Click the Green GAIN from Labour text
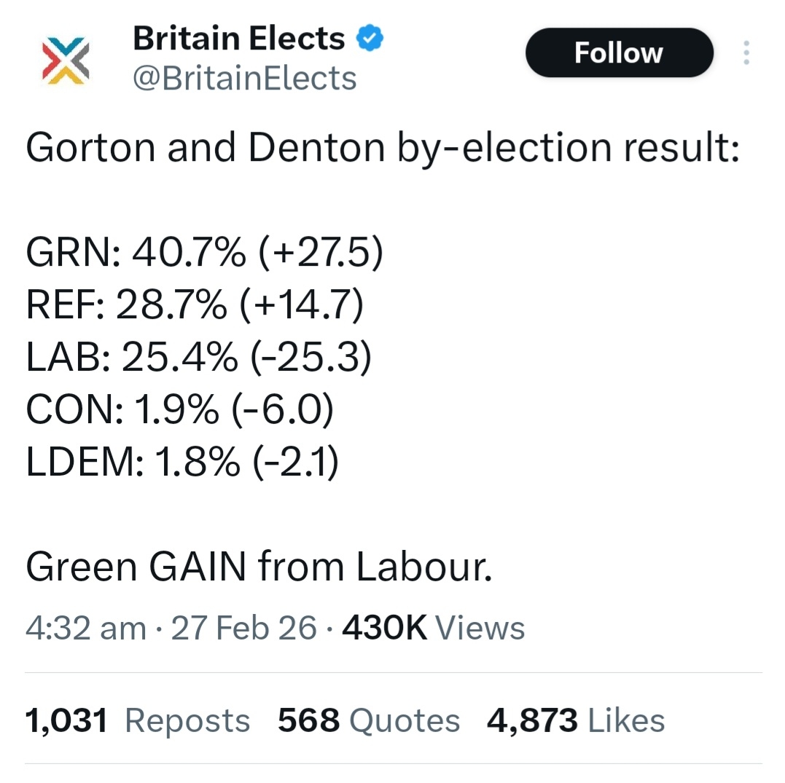 259,568
